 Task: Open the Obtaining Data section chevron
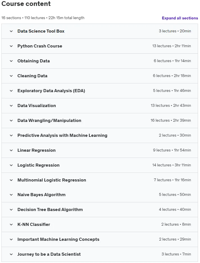(x=11, y=61)
